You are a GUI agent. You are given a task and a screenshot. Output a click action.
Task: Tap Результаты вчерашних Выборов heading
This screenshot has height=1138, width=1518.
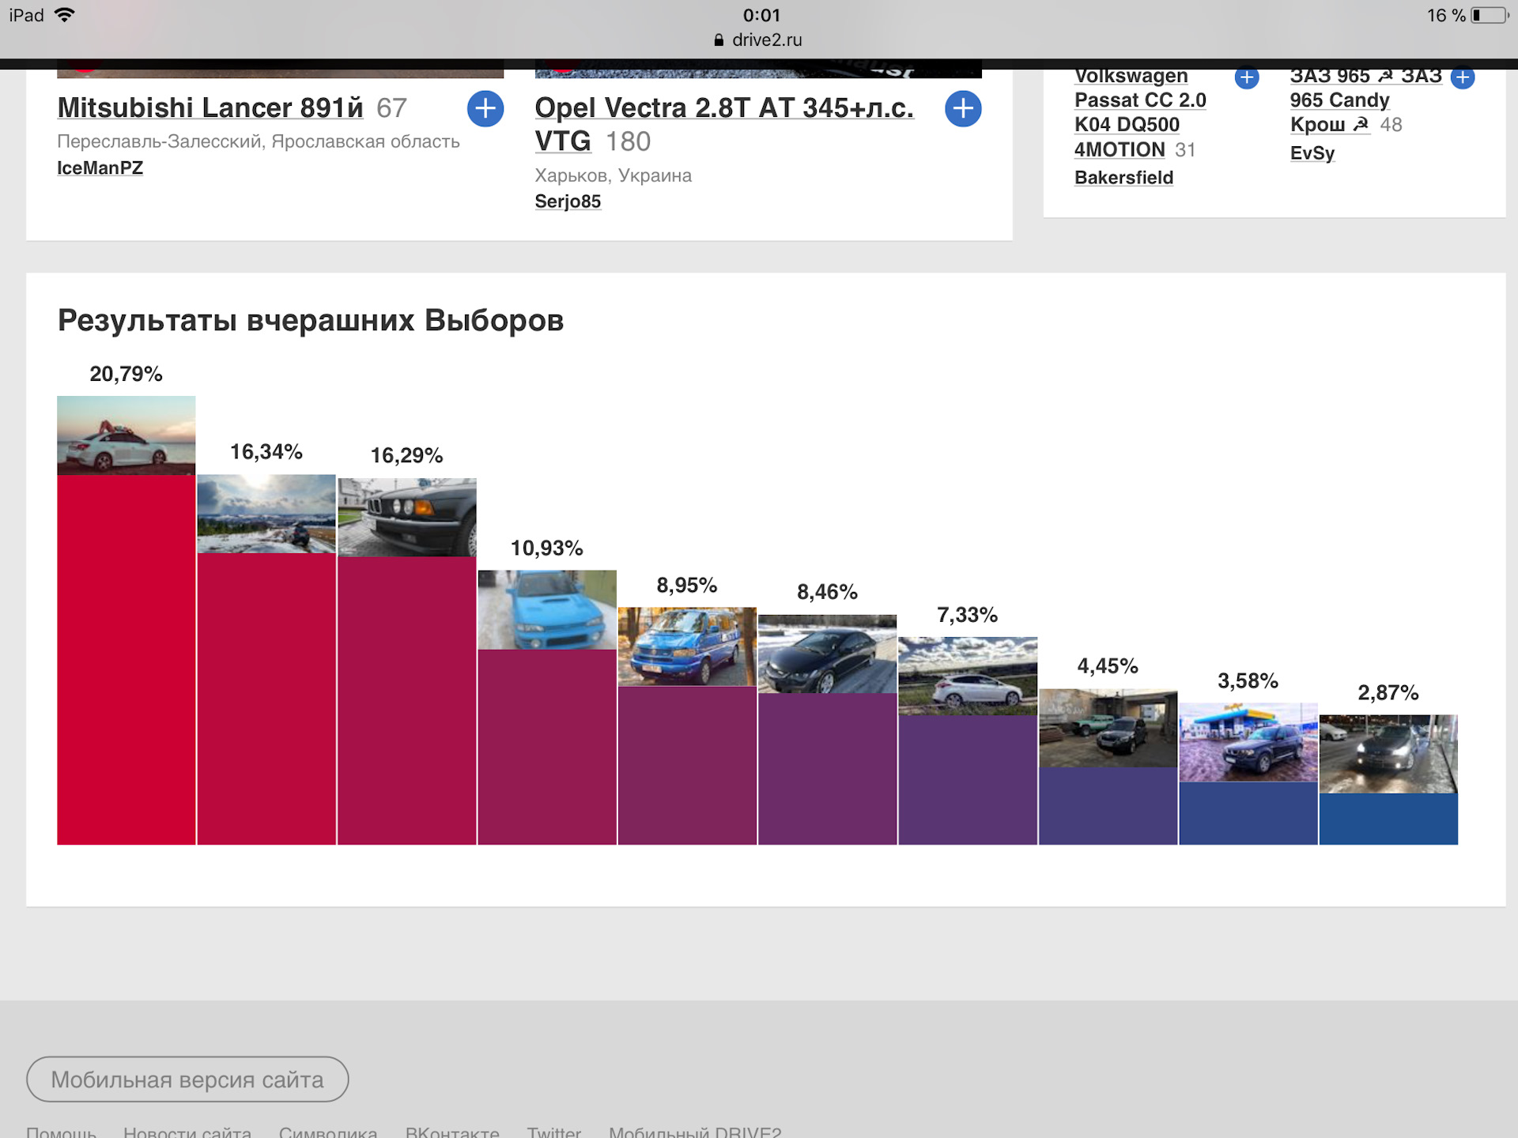(311, 320)
